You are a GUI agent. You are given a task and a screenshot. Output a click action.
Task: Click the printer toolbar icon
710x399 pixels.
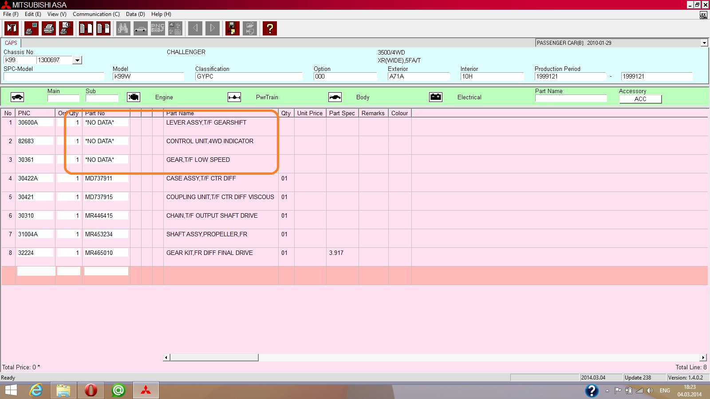click(x=49, y=28)
